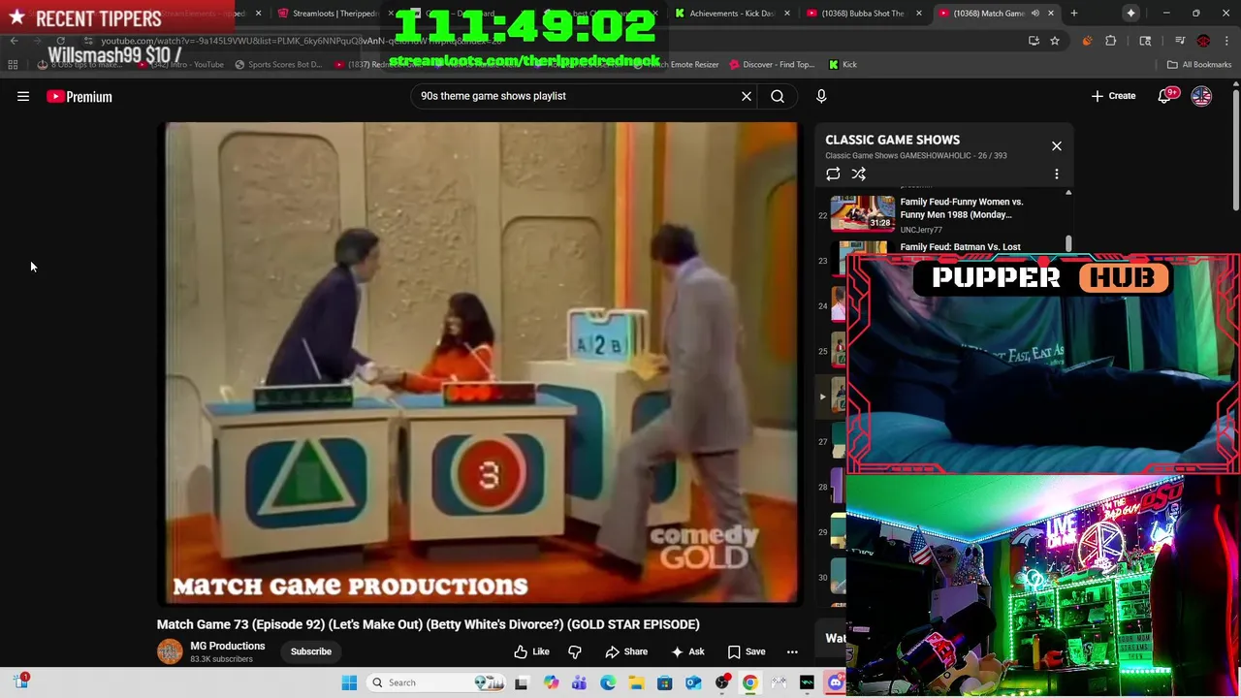
Task: Close the Classic Game Shows playlist panel
Action: click(1057, 146)
